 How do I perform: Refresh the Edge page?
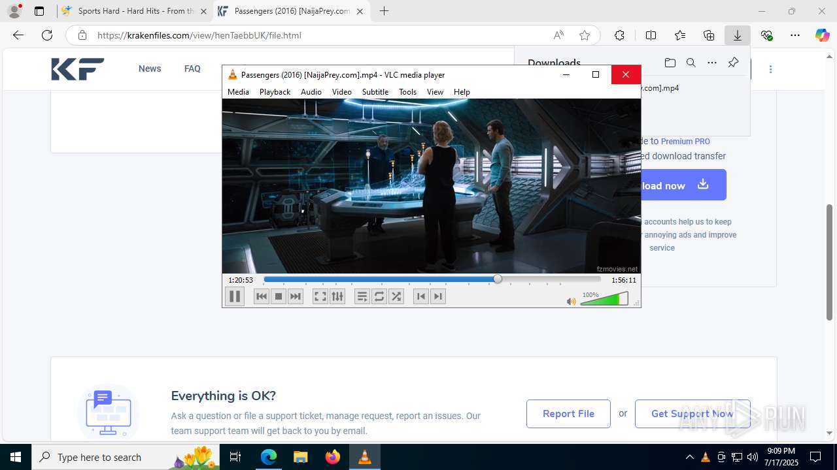point(47,35)
